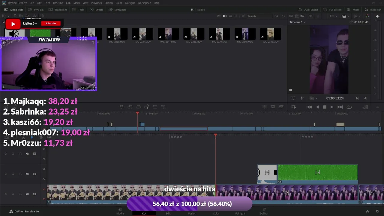Open the timeline resolution dropdown arrow
This screenshot has height=216, width=384.
point(348,16)
